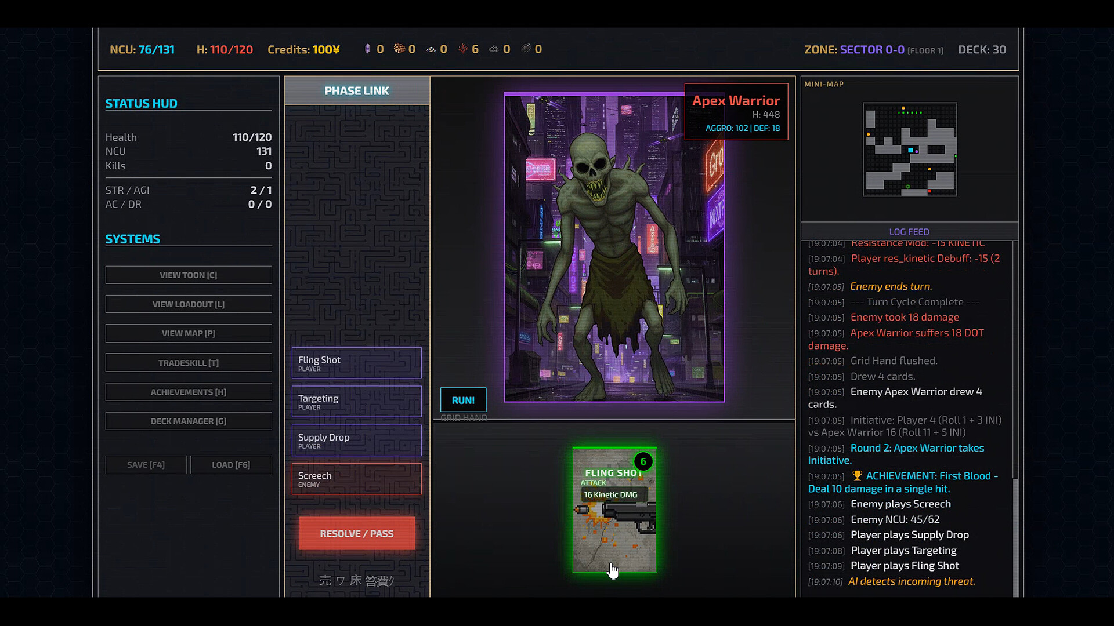Screen dimensions: 1114x626
Task: Open the Deck Manager
Action: [x=189, y=421]
